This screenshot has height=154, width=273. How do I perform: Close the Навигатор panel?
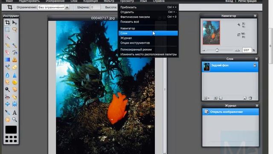(x=255, y=16)
